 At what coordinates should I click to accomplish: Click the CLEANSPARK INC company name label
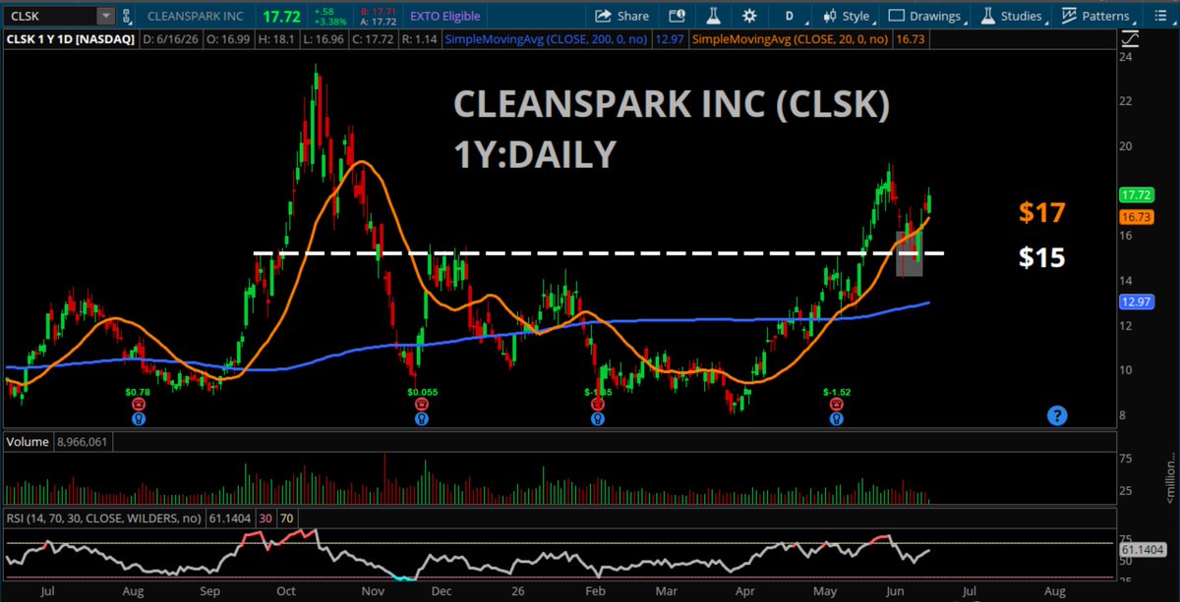point(195,16)
